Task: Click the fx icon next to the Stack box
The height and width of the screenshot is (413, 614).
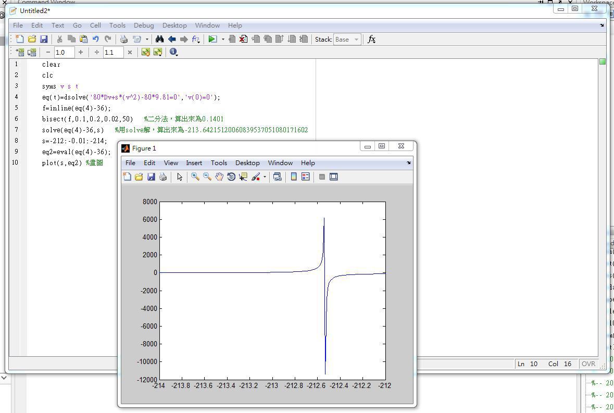Action: pos(372,39)
